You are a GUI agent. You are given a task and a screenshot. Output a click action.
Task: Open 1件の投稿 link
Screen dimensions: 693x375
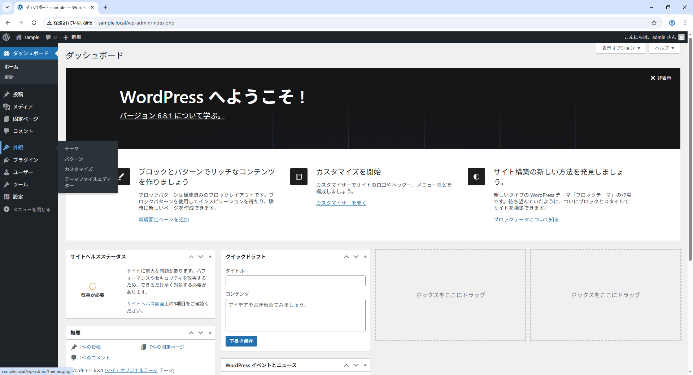90,347
